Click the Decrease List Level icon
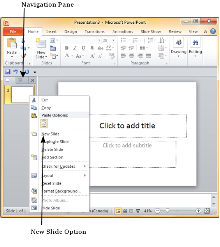 [123, 48]
